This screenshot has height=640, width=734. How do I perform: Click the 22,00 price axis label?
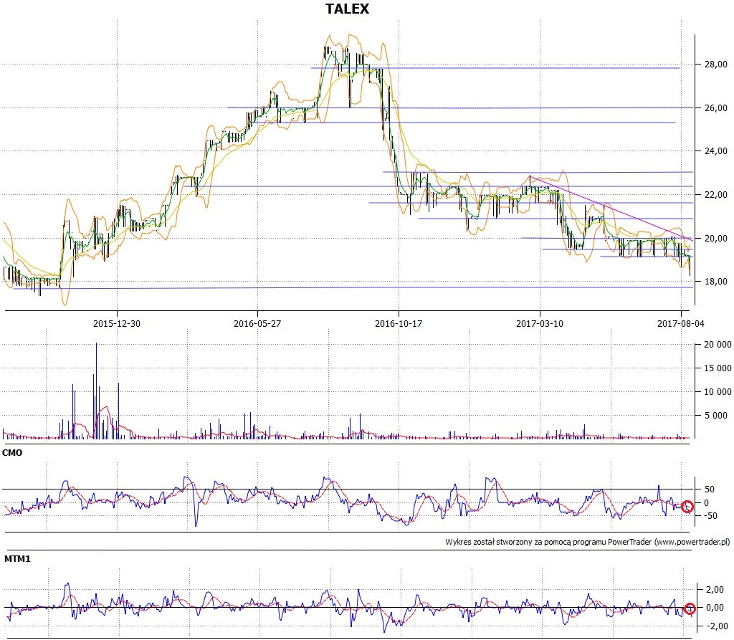tap(716, 194)
